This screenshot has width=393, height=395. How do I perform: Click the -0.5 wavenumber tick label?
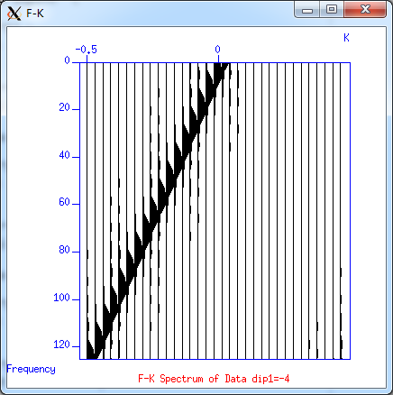click(x=87, y=50)
